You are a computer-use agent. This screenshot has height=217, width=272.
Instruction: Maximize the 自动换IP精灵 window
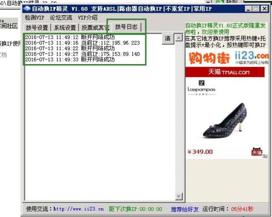tap(256, 8)
